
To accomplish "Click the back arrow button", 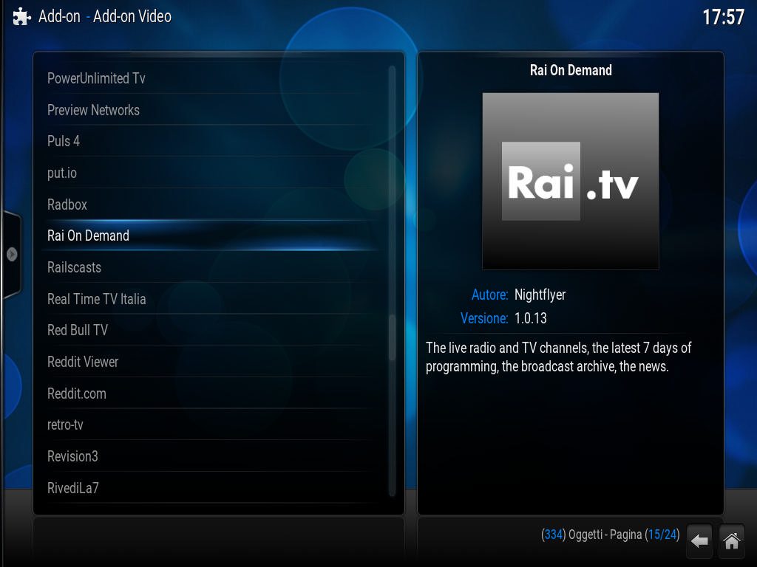I will point(699,541).
